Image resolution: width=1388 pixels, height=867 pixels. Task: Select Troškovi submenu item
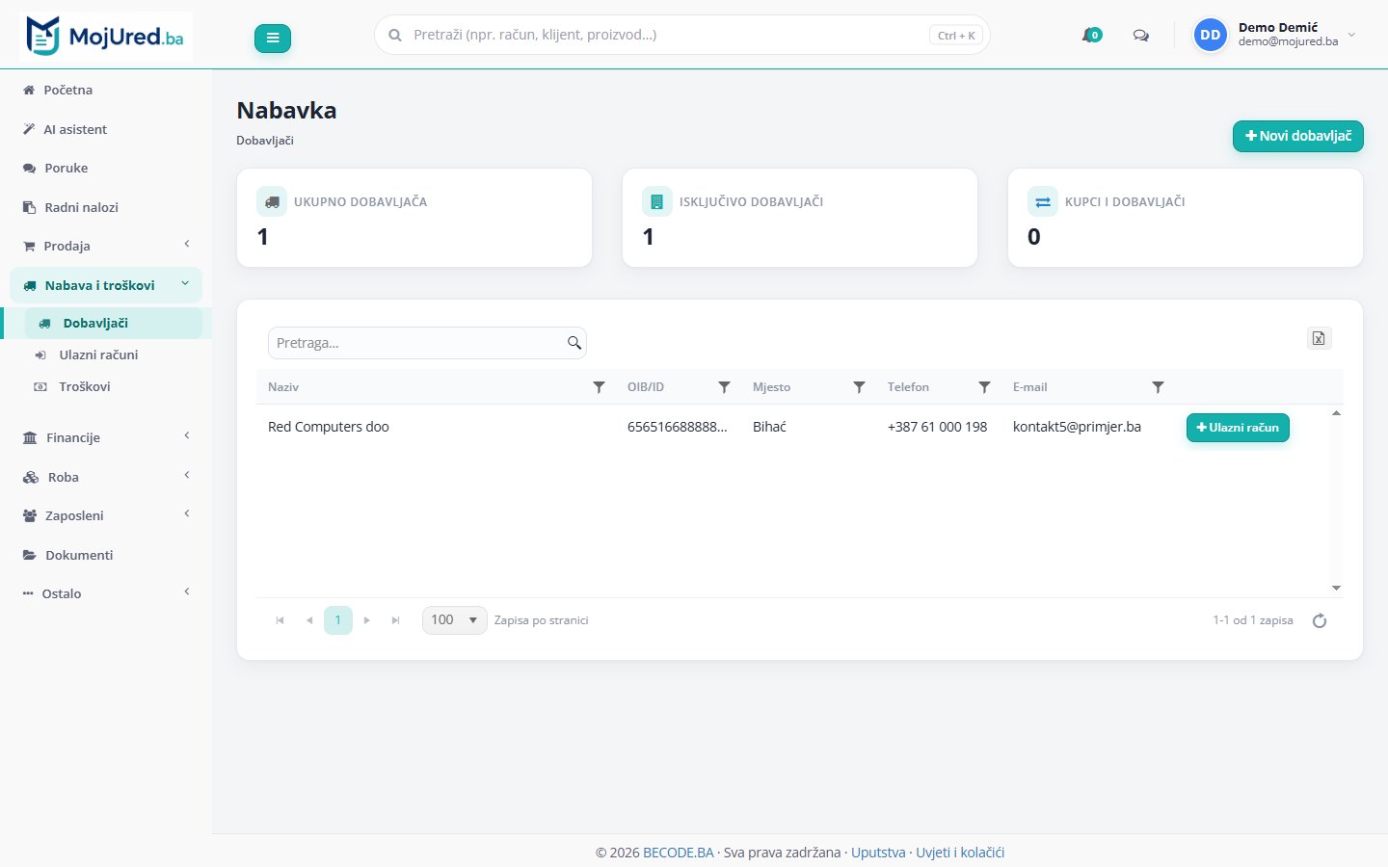pyautogui.click(x=112, y=386)
